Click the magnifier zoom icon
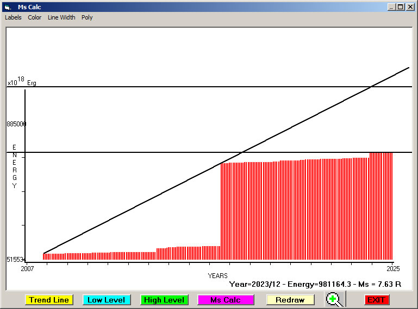Screen dimensions: 418x309 click(x=335, y=299)
